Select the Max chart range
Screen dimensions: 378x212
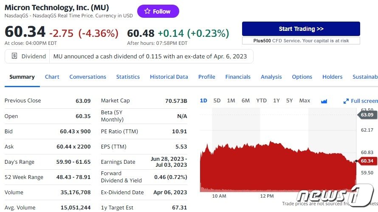pyautogui.click(x=305, y=101)
